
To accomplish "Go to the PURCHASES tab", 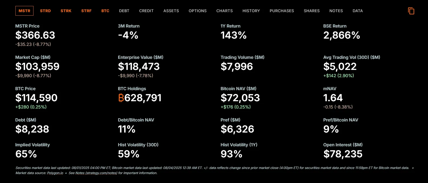I will coord(282,11).
